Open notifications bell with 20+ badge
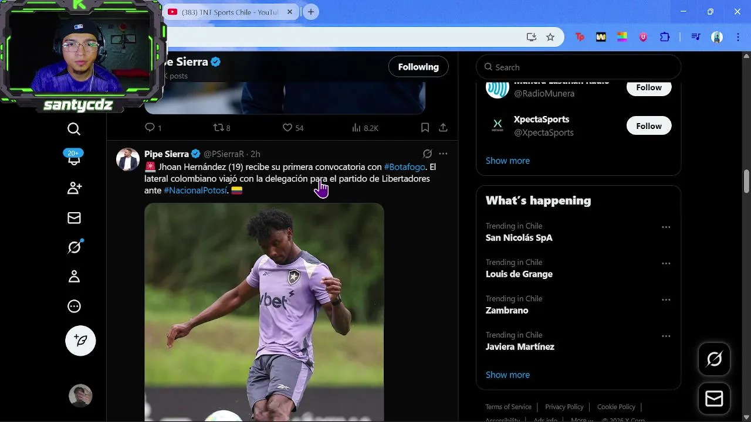Screen dimensions: 751x422 click(74, 158)
